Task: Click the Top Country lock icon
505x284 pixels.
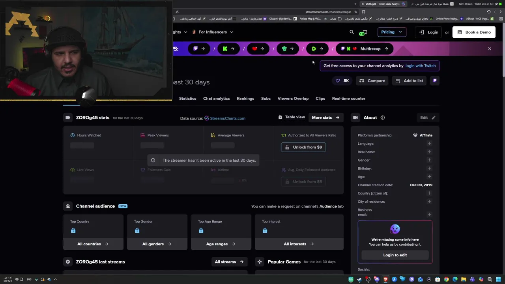Action: 73,230
